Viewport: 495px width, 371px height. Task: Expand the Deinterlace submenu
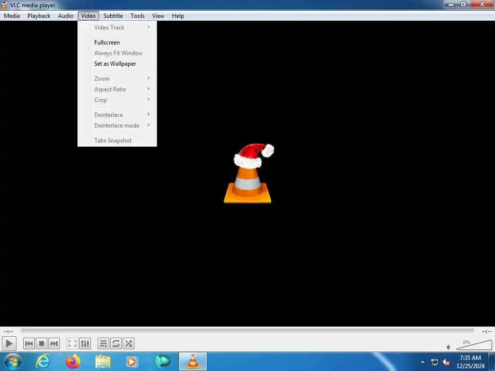[117, 115]
